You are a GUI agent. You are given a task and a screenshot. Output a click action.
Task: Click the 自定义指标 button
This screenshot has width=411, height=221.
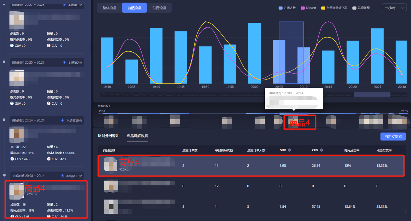point(393,137)
